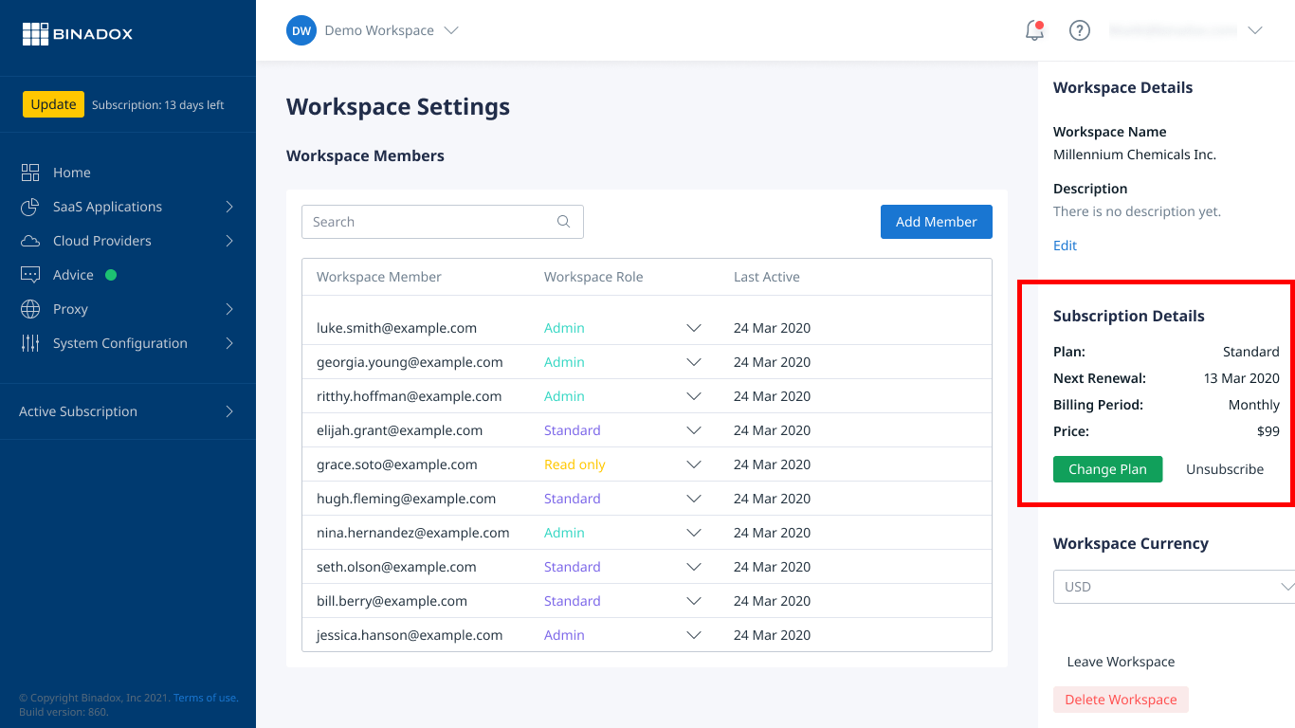The height and width of the screenshot is (728, 1295).
Task: Open Cloud Providers menu item
Action: [x=102, y=241]
